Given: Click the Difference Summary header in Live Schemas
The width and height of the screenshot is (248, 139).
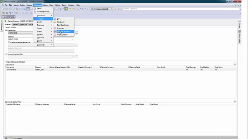Looking at the screenshot, I should point(107,67).
